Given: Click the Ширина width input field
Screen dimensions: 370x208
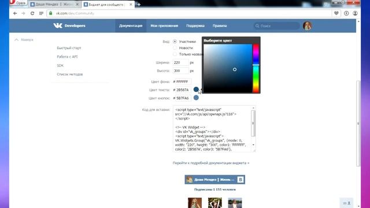Looking at the screenshot, I should [181, 62].
